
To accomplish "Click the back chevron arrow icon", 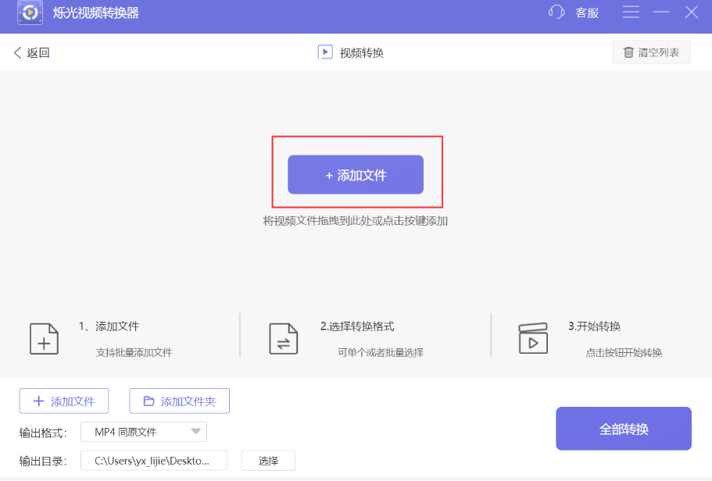I will click(x=17, y=52).
